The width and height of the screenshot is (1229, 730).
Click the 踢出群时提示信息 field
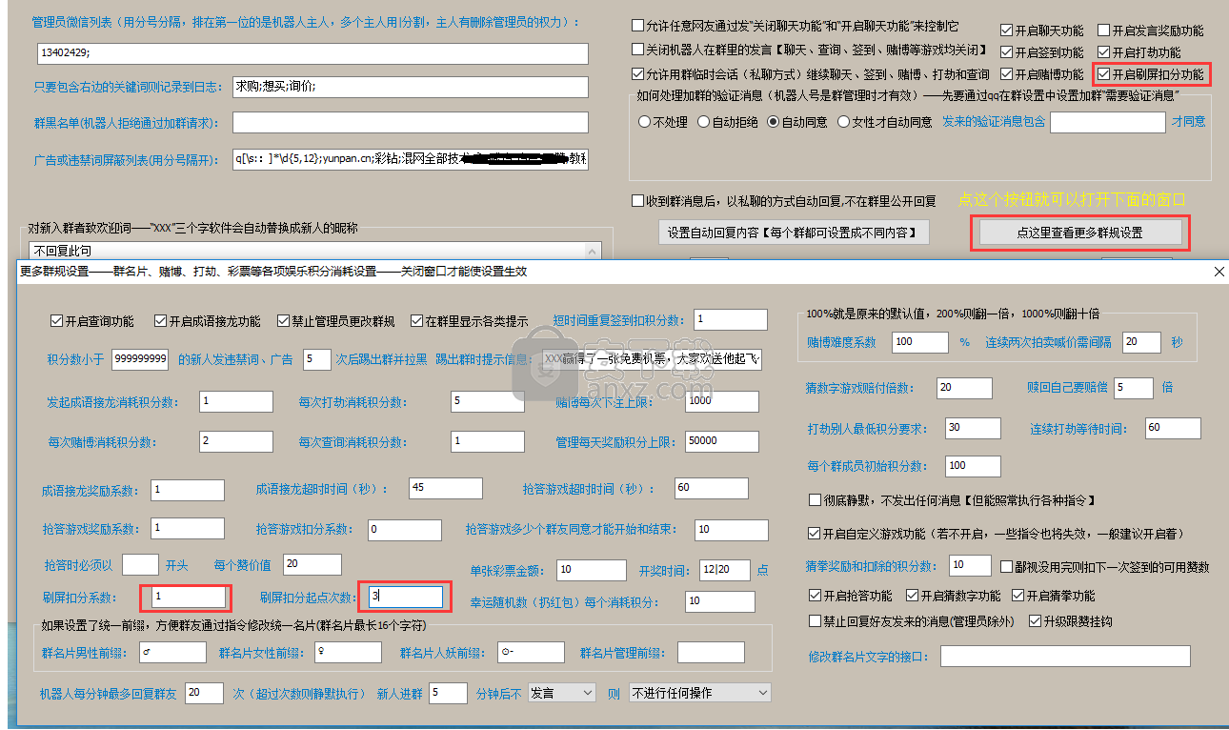tap(653, 359)
